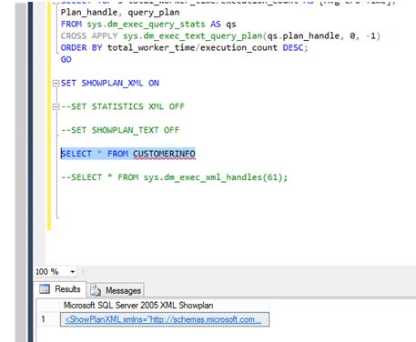Image resolution: width=416 pixels, height=342 pixels.
Task: Click the --SELECT * FROM sys.dm_exec_xml_handles(61) comment
Action: pos(174,177)
